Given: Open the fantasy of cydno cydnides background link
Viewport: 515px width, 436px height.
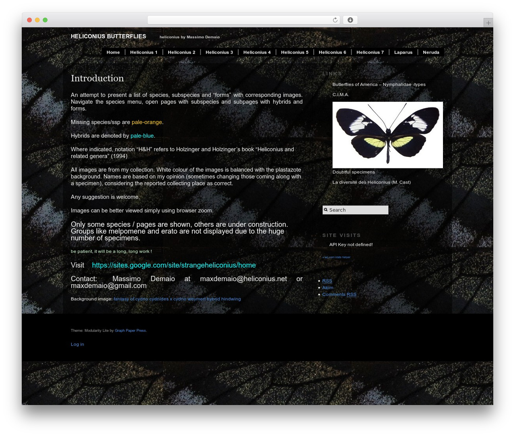Looking at the screenshot, I should click(x=177, y=299).
